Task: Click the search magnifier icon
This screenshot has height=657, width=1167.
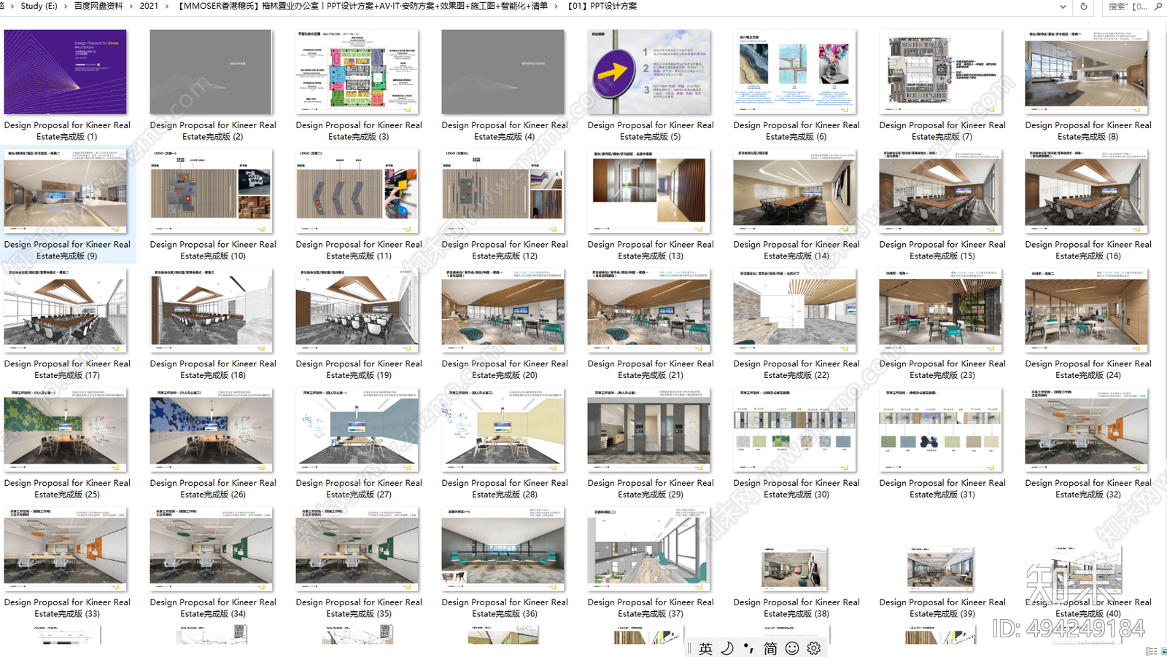Action: pyautogui.click(x=1158, y=7)
